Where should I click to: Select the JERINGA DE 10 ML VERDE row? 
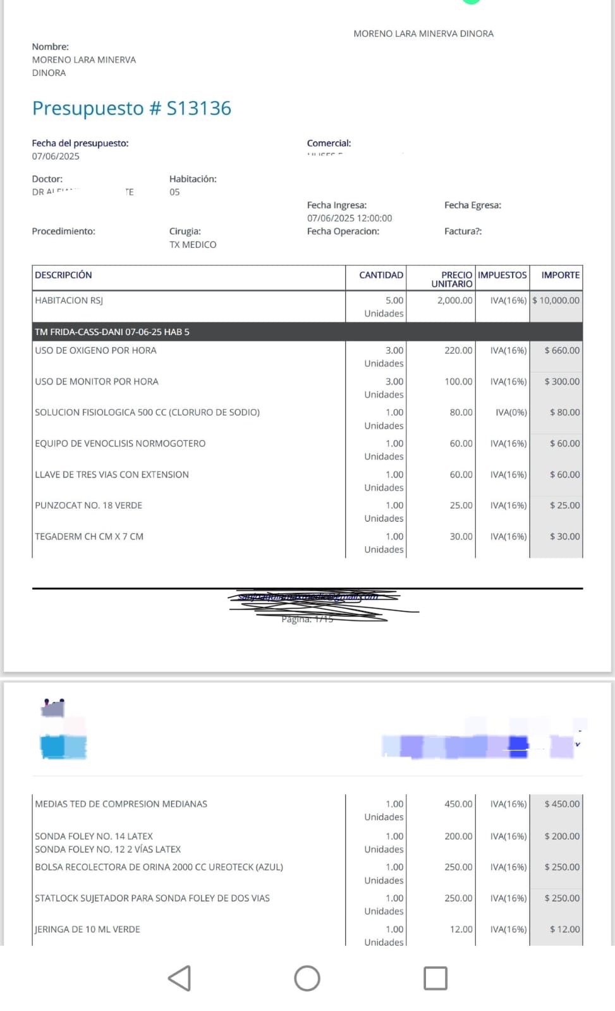tap(307, 934)
